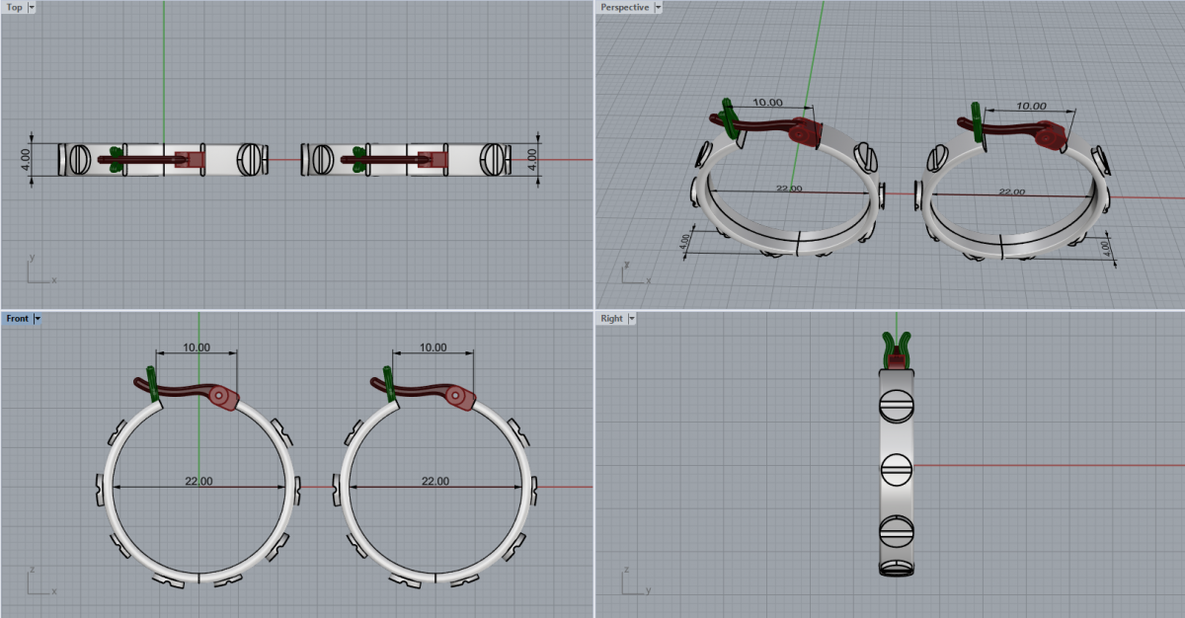Click the Front viewport title label

click(18, 319)
